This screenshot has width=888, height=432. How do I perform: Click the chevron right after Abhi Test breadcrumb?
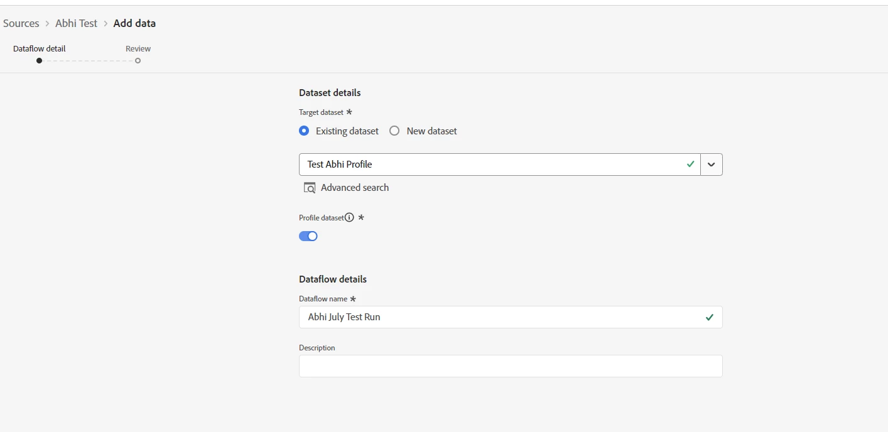(106, 24)
